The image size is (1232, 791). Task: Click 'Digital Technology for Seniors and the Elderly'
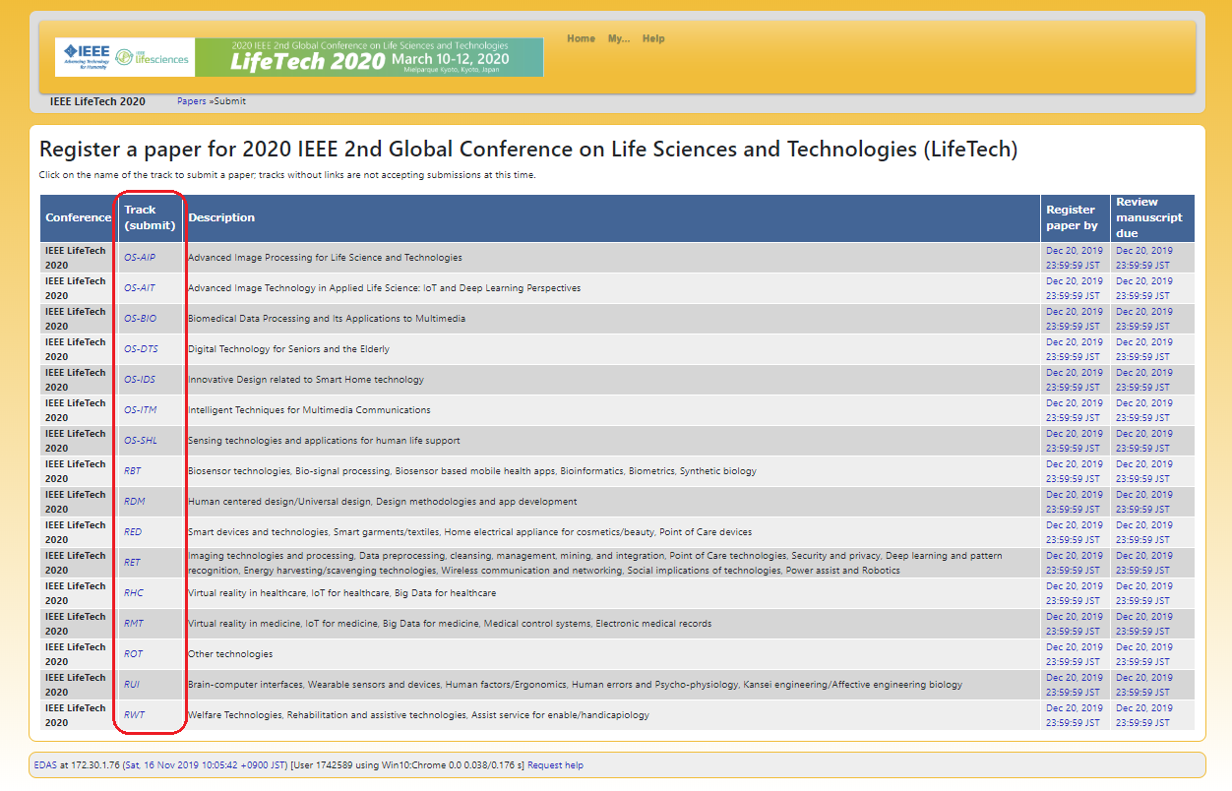point(288,349)
